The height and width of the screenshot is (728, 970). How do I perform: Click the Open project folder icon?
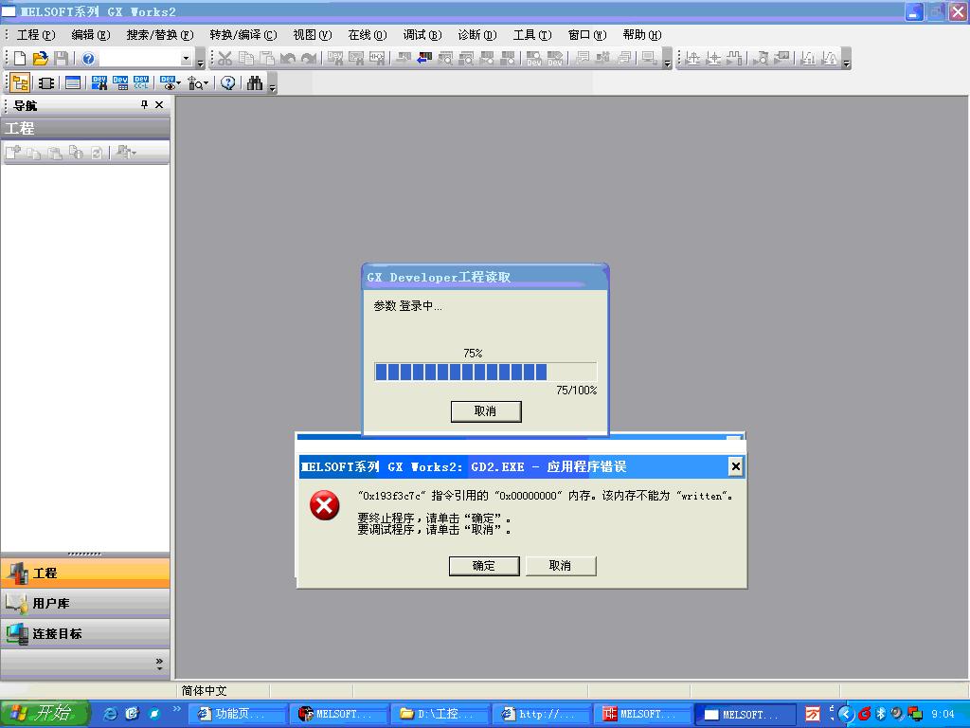coord(40,59)
